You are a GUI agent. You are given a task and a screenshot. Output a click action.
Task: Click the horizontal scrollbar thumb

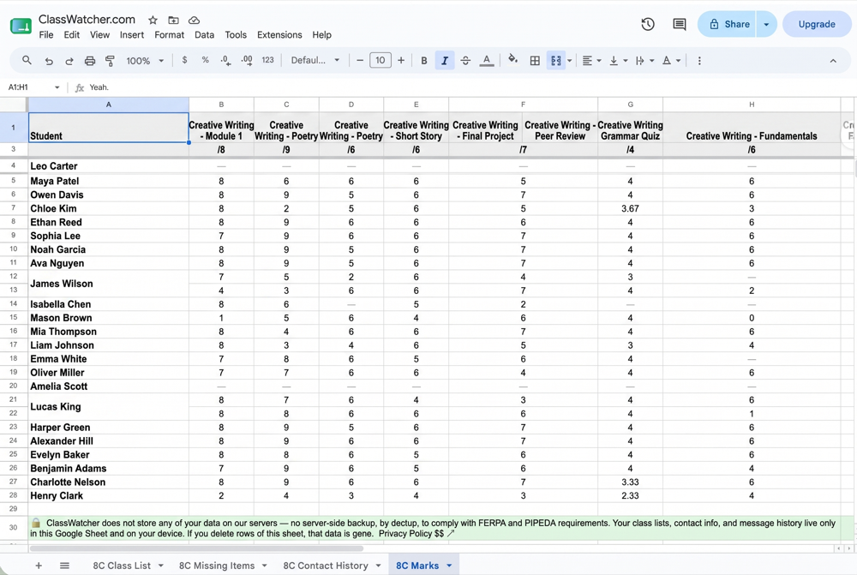click(197, 548)
